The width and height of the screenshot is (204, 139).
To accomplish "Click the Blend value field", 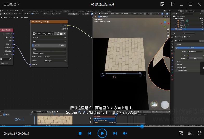I will pyautogui.click(x=49, y=45).
